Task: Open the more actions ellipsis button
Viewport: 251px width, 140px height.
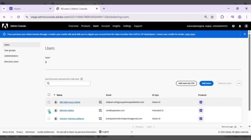Action: [x=239, y=83]
